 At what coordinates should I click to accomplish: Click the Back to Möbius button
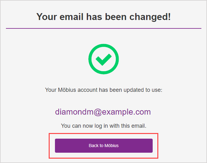tap(104, 146)
